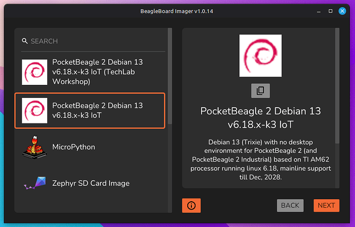Viewport: 355px width, 227px height.
Task: Click the copy icon under Debian logo
Action: (260, 91)
